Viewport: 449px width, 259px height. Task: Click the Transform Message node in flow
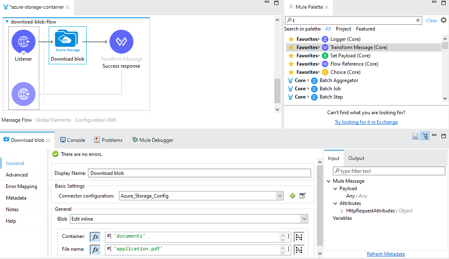point(121,42)
